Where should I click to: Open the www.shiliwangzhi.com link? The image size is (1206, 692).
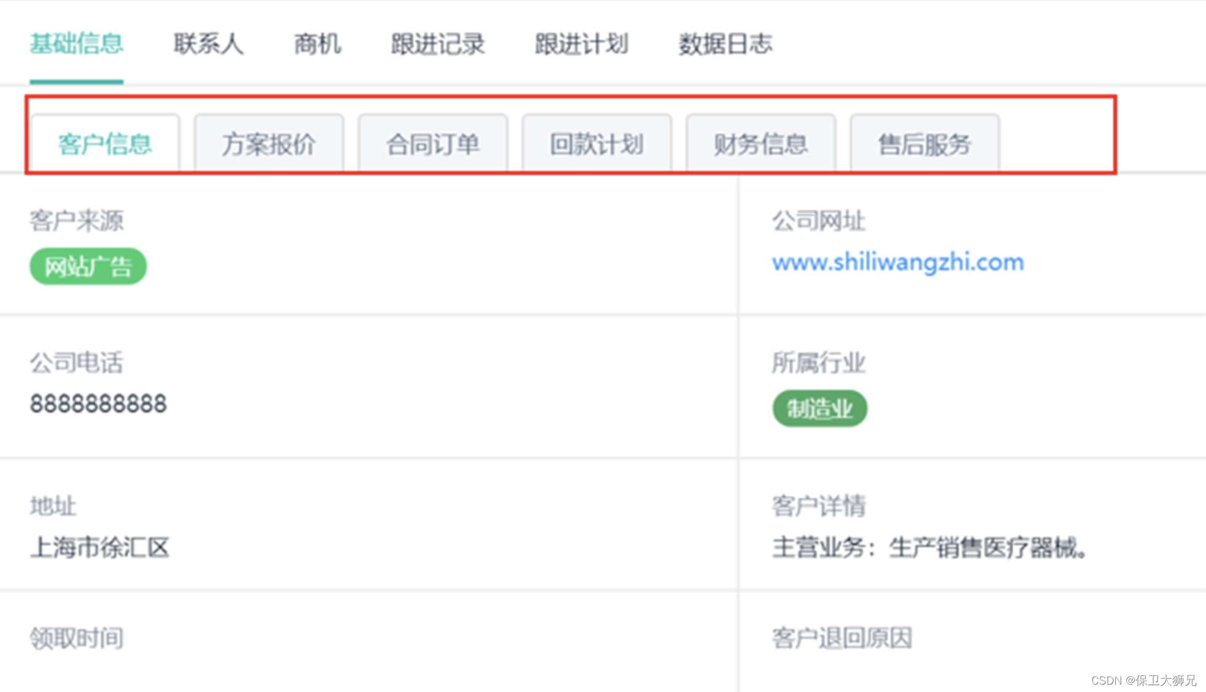(897, 263)
